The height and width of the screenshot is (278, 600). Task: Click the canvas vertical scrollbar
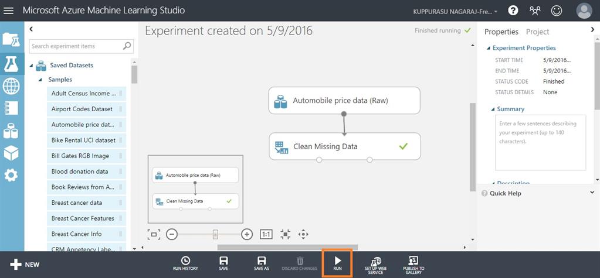[473, 147]
